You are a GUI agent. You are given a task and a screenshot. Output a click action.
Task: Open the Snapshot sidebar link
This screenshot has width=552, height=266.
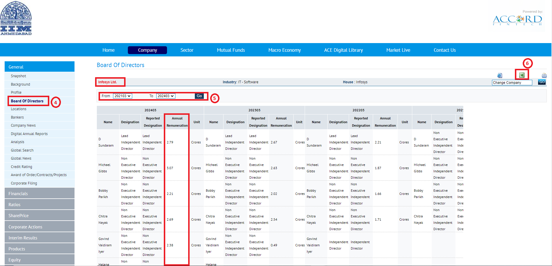coord(18,76)
